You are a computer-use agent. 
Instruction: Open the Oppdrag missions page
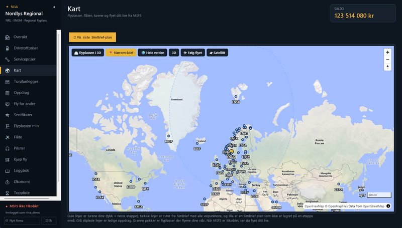[28, 93]
